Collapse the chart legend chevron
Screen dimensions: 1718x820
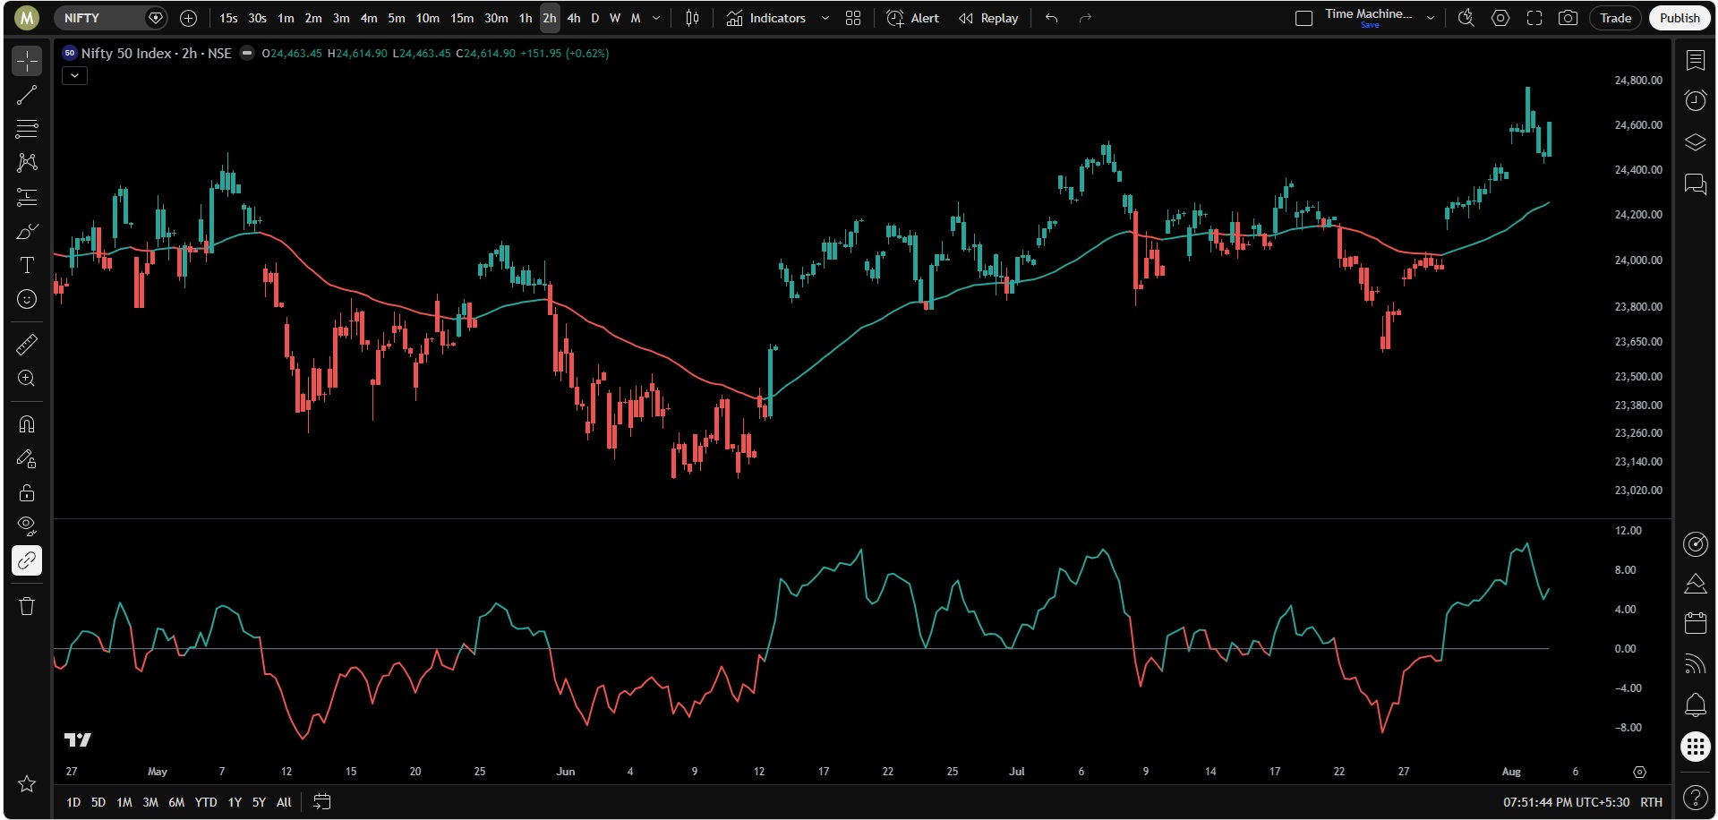[75, 76]
